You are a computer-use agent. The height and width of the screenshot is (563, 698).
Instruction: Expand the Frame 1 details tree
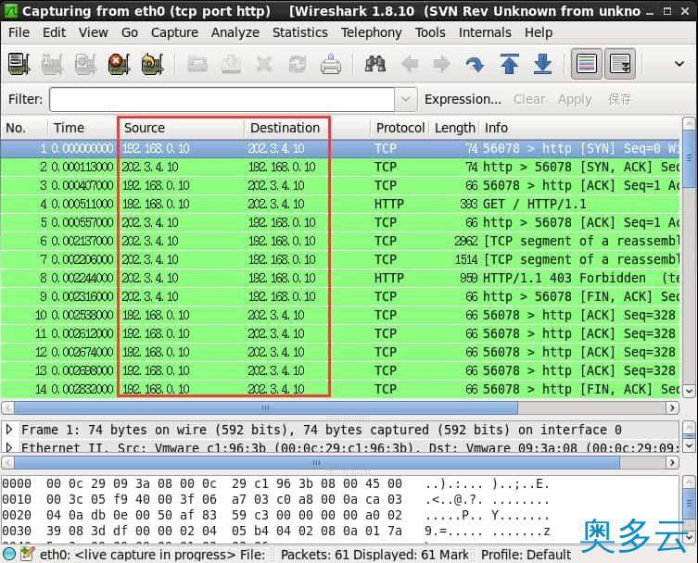(9, 430)
